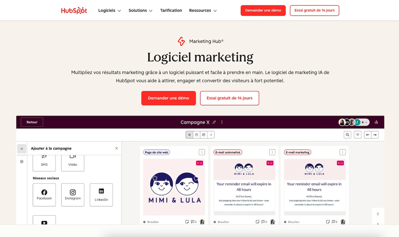The width and height of the screenshot is (399, 237).
Task: Click the filter lines icon
Action: point(357,135)
